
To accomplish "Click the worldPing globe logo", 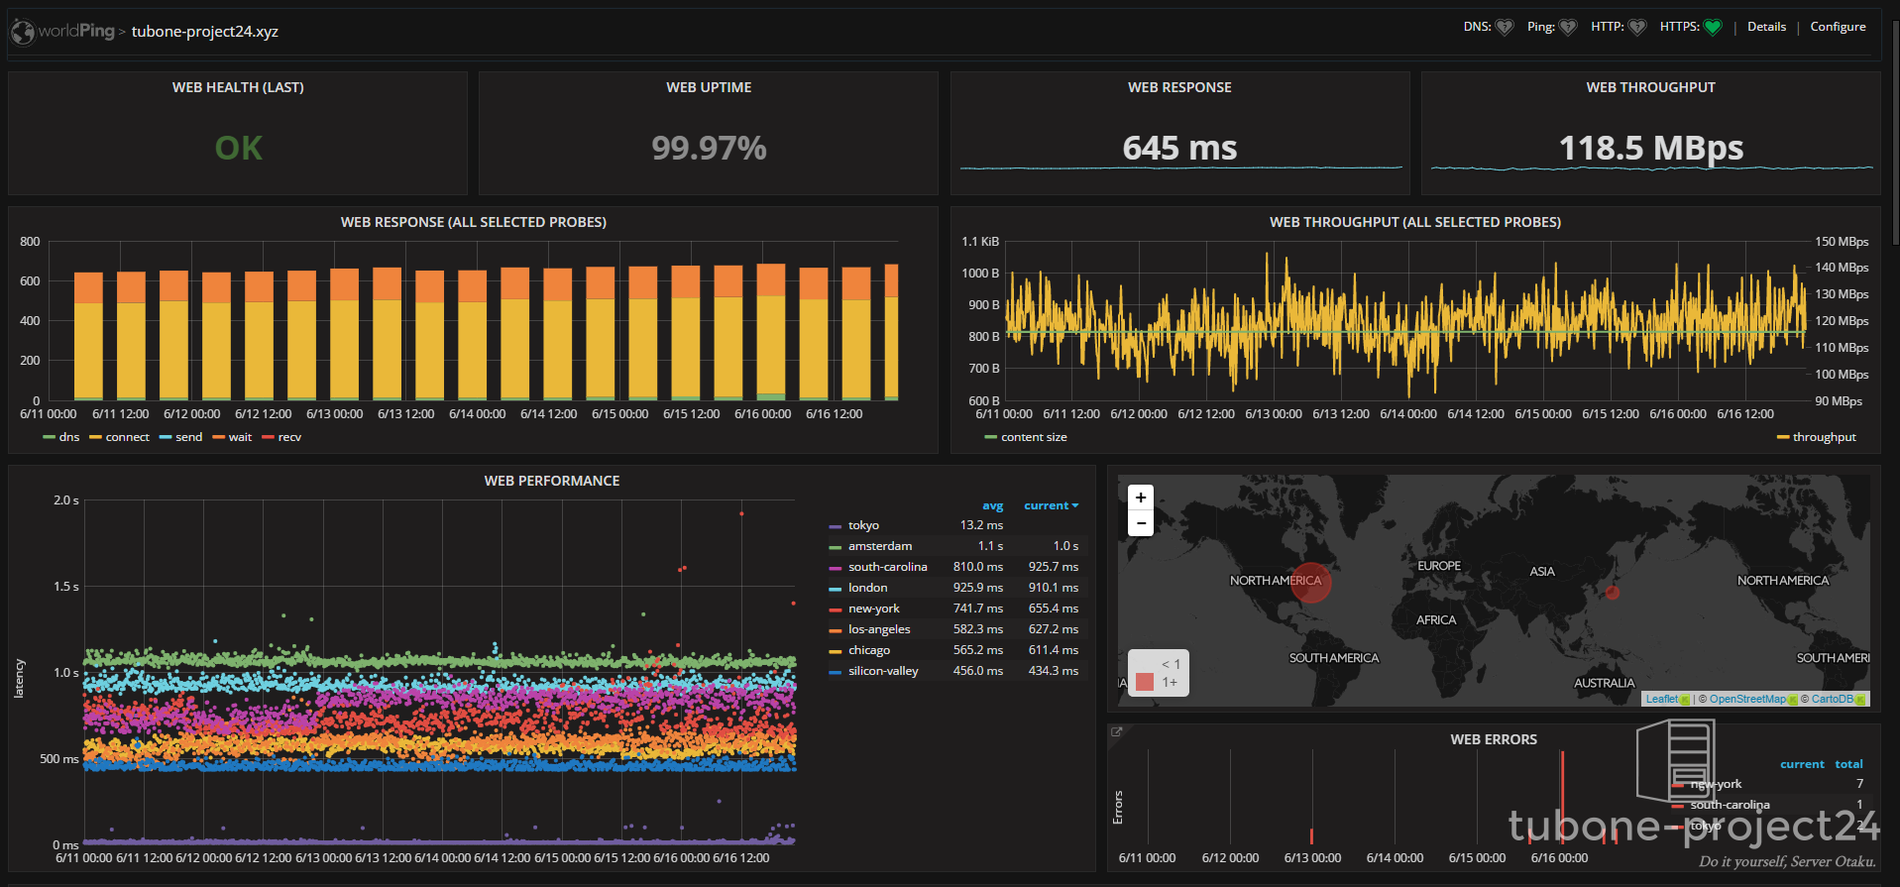I will (23, 33).
